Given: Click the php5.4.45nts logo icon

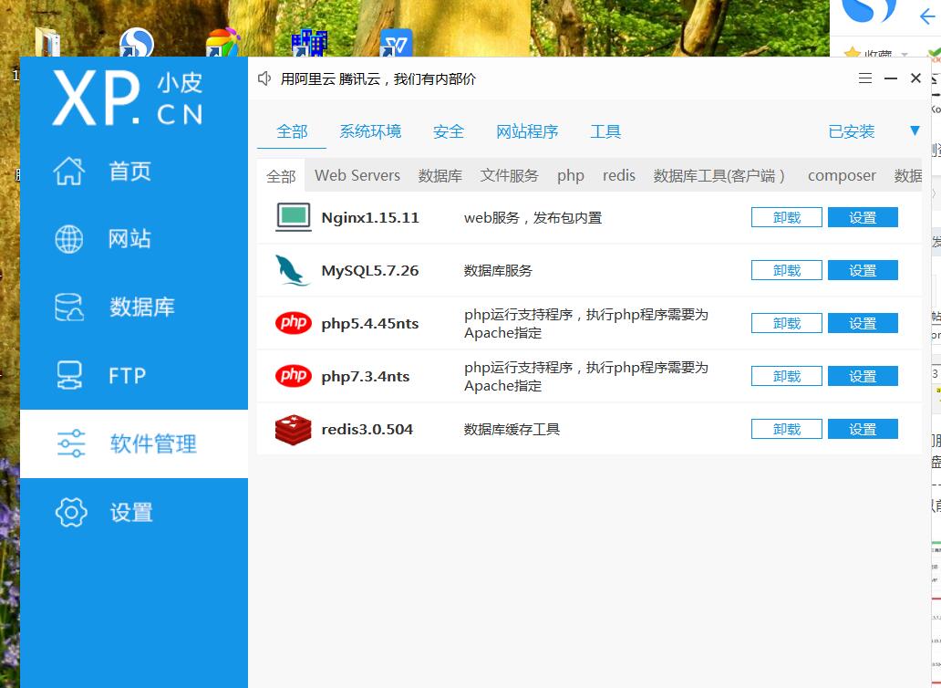Looking at the screenshot, I should pos(293,323).
